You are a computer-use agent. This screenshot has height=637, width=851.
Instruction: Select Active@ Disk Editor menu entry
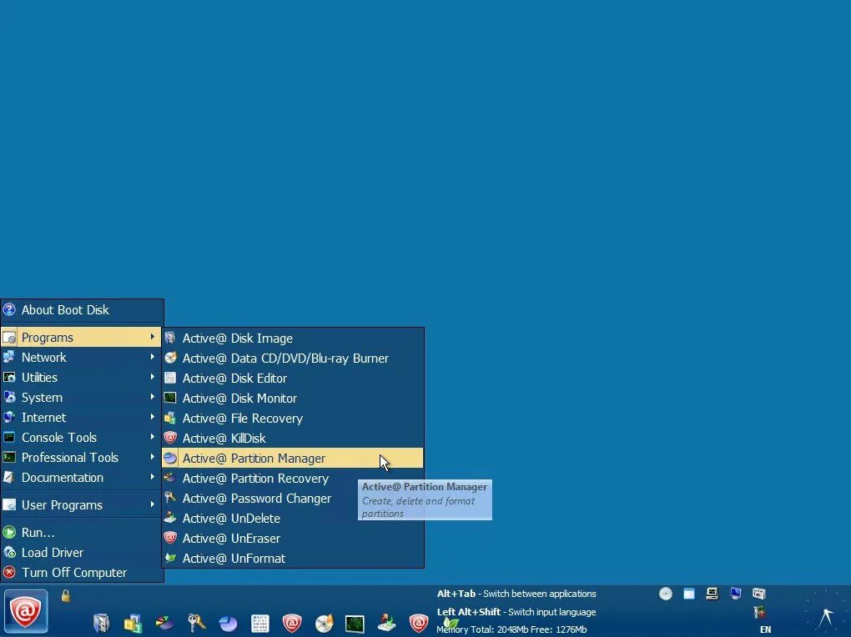pyautogui.click(x=293, y=379)
